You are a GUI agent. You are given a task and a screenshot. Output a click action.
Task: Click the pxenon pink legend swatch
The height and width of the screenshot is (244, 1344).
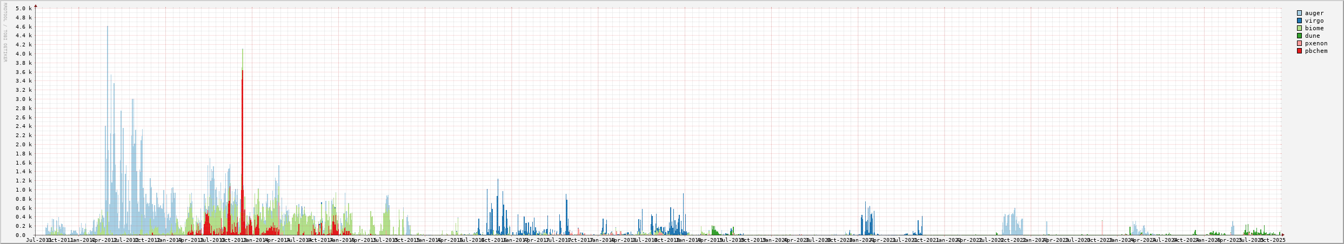[x=1299, y=43]
